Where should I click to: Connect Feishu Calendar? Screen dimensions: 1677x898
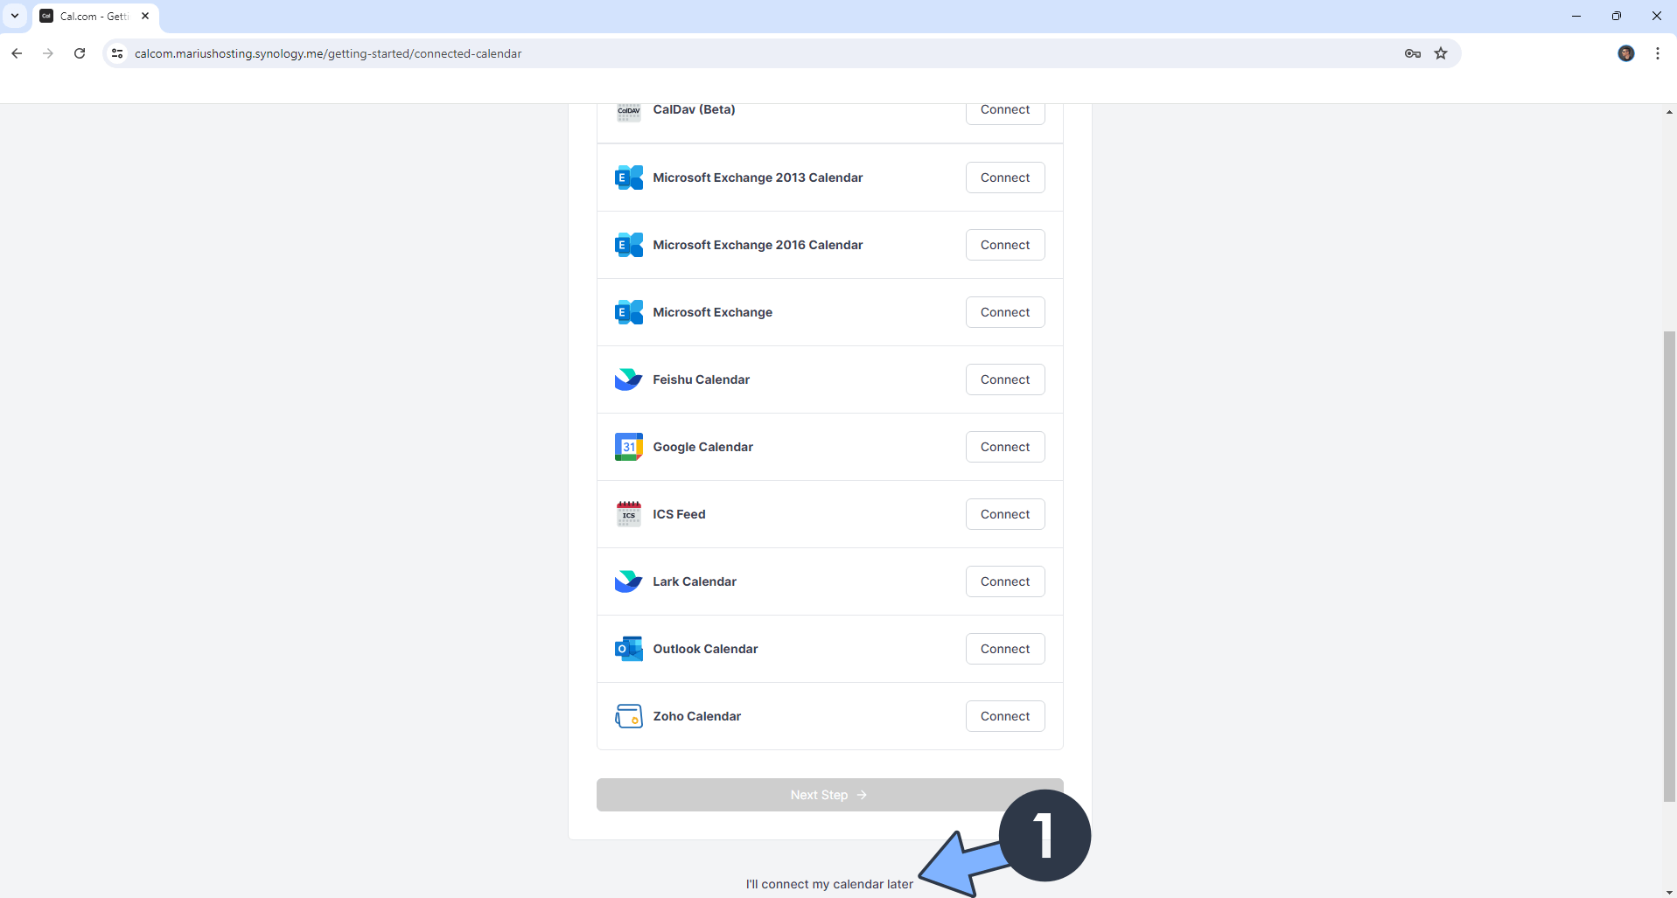point(1005,379)
